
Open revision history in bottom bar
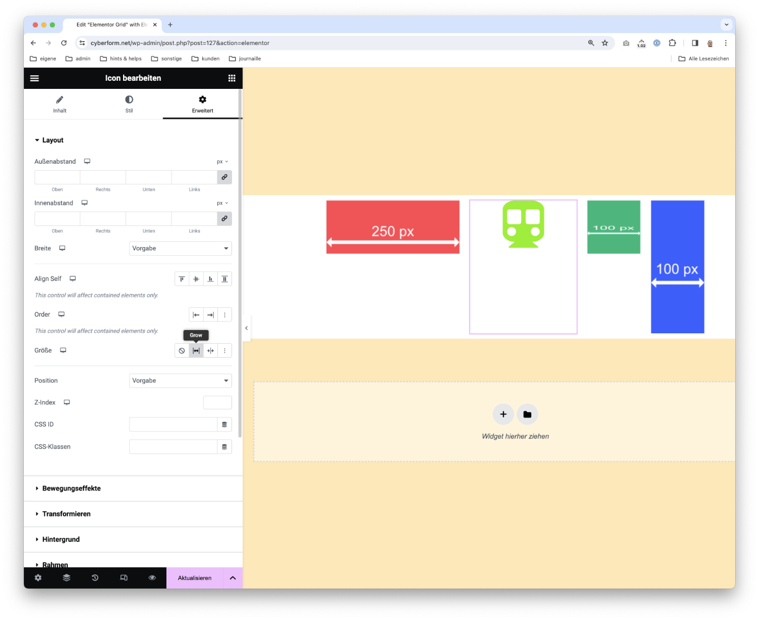[x=95, y=578]
